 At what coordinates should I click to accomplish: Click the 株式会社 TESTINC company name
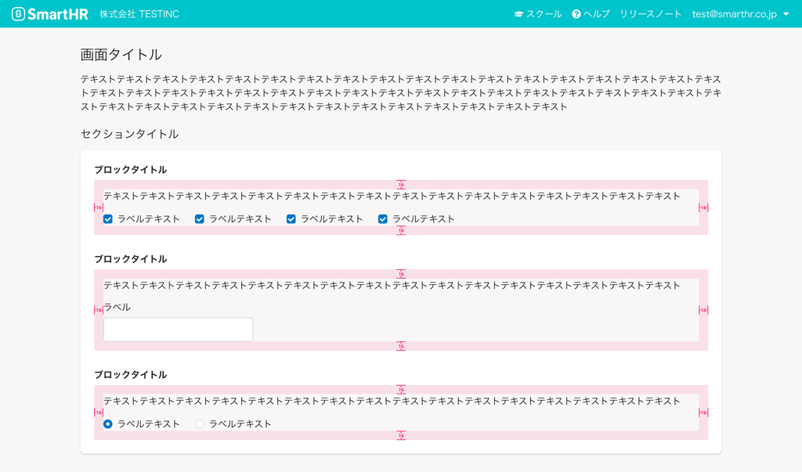pyautogui.click(x=139, y=13)
